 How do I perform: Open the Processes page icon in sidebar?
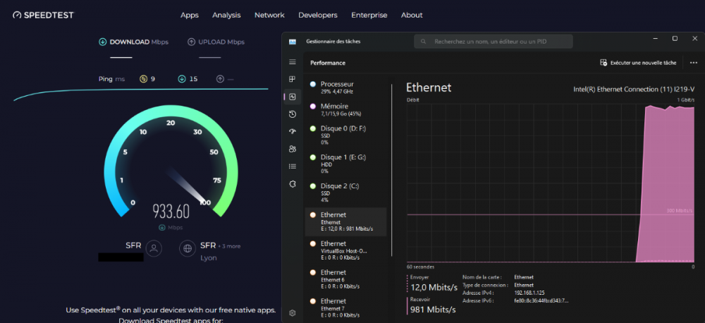pos(293,80)
